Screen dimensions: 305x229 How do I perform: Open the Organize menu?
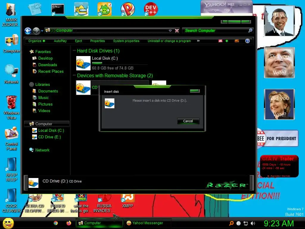click(x=37, y=41)
